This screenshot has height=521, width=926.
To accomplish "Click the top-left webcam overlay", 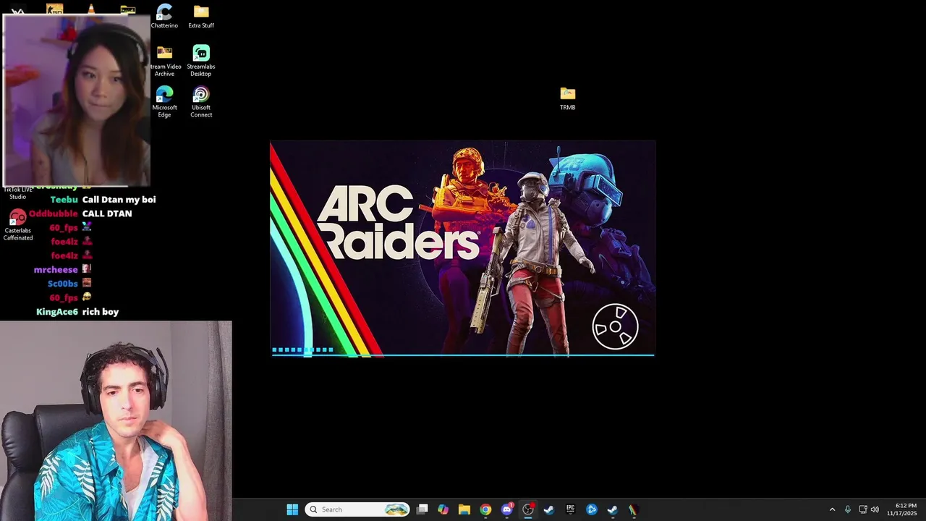I will [x=77, y=100].
